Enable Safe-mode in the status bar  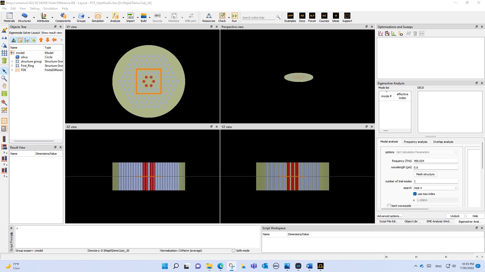click(x=234, y=250)
